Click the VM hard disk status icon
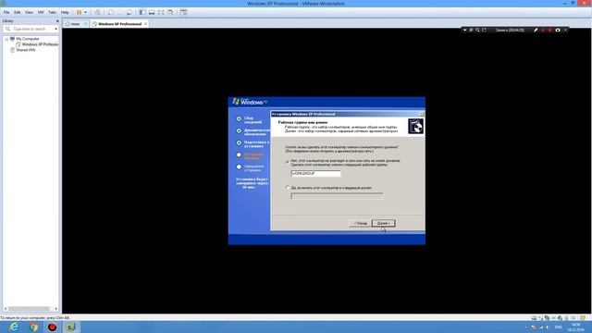Screen dimensions: 592x333 [x=534, y=318]
